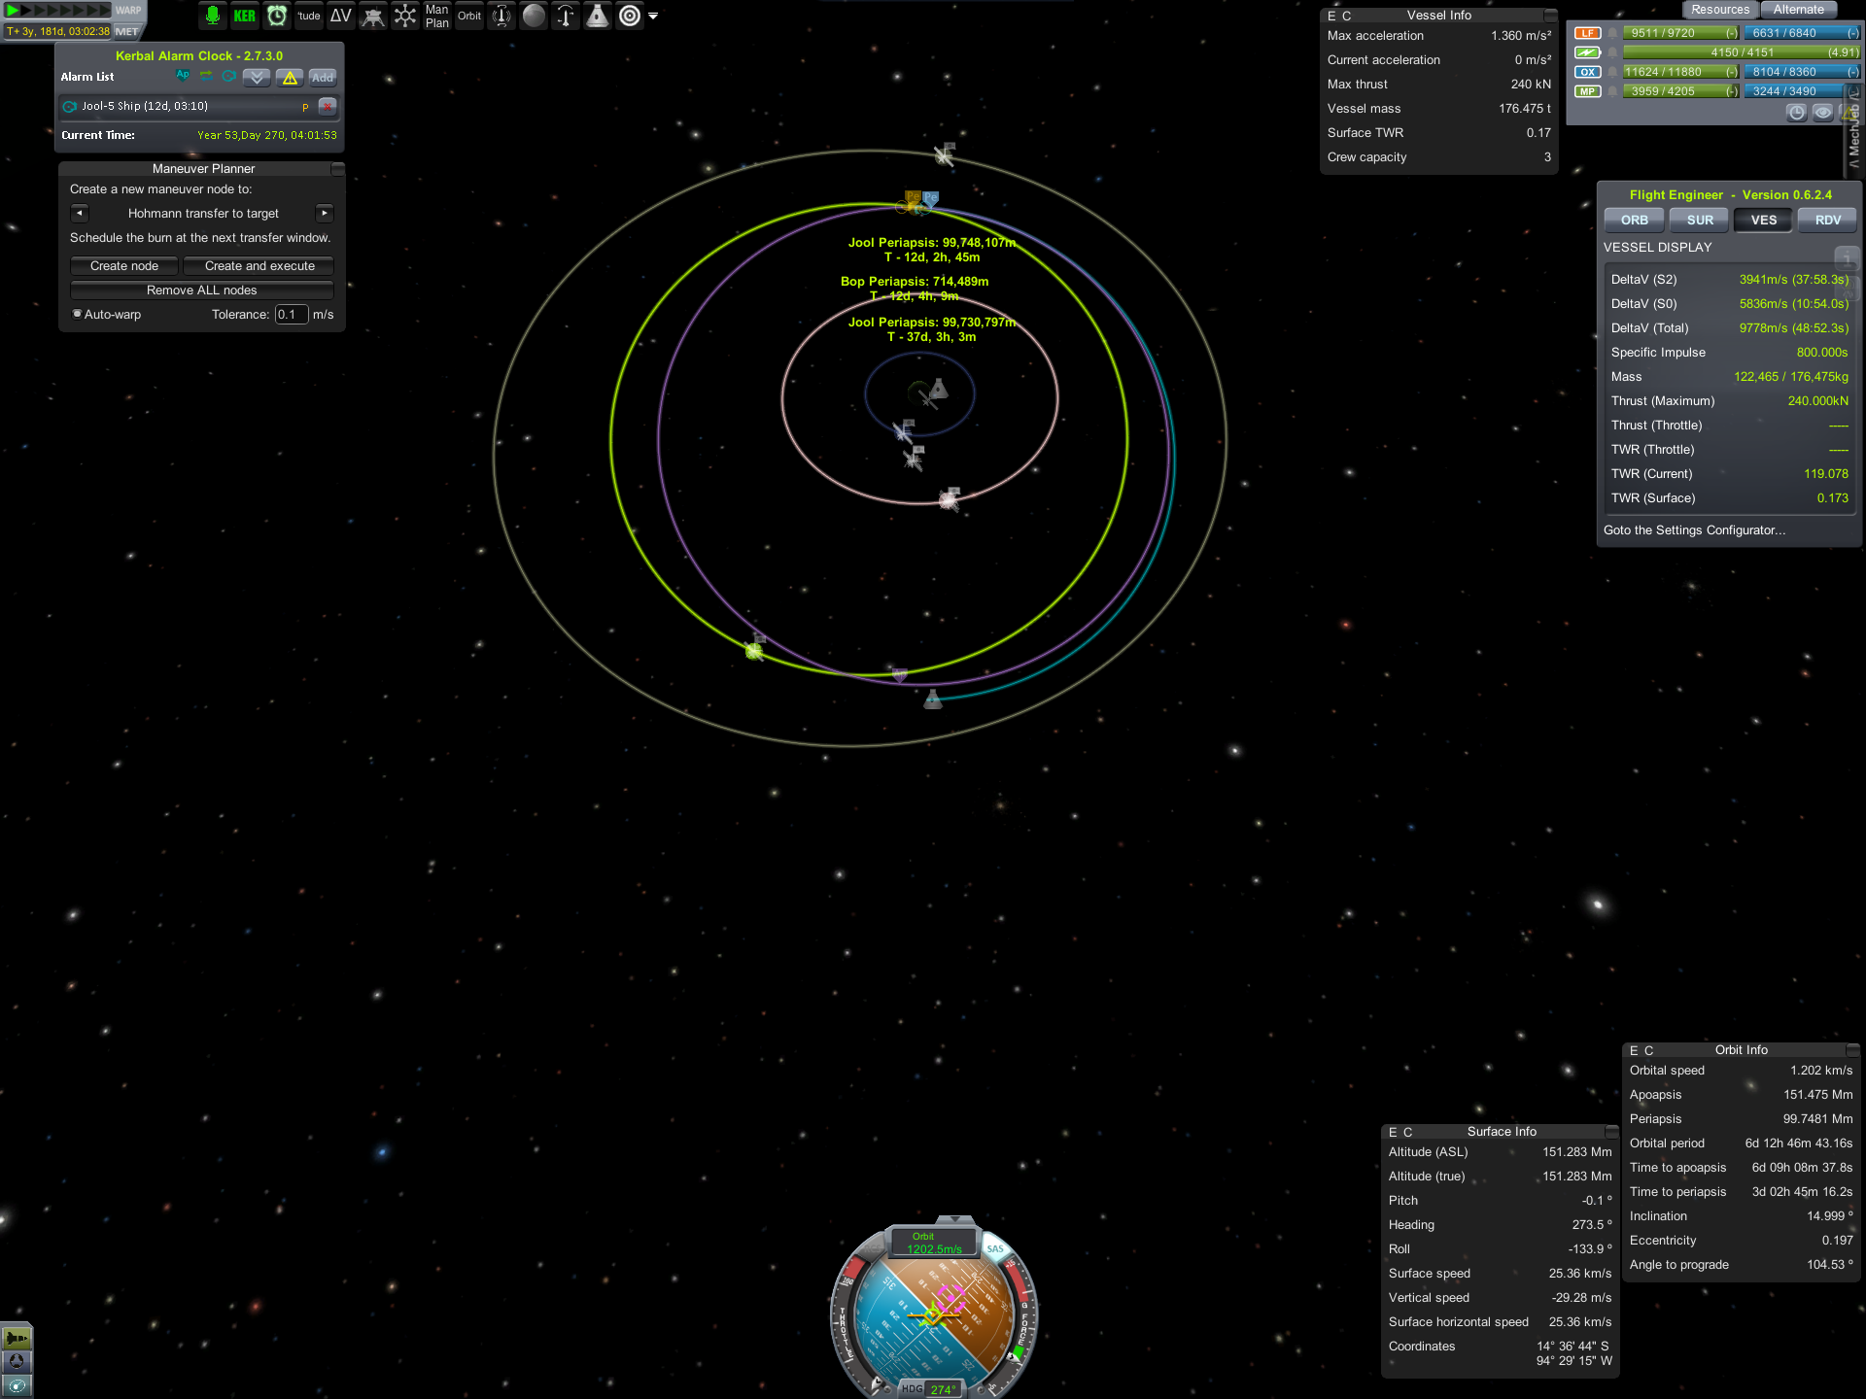This screenshot has width=1866, height=1399.
Task: Collapse the navball with top arrow
Action: [x=955, y=1219]
